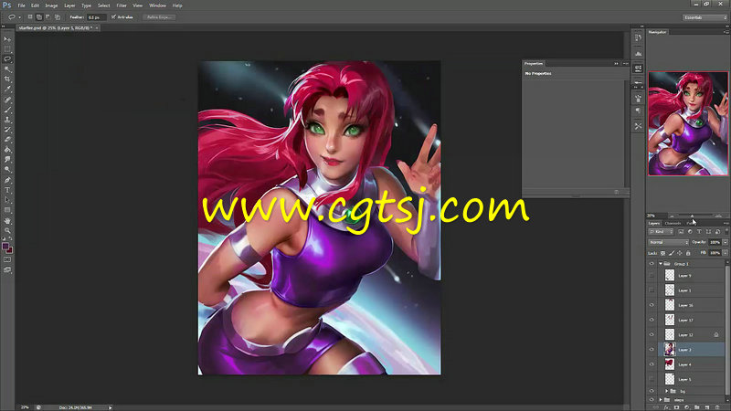Click the Navigator zoom slider handle
Screen dimensions: 731x411
[x=693, y=216]
